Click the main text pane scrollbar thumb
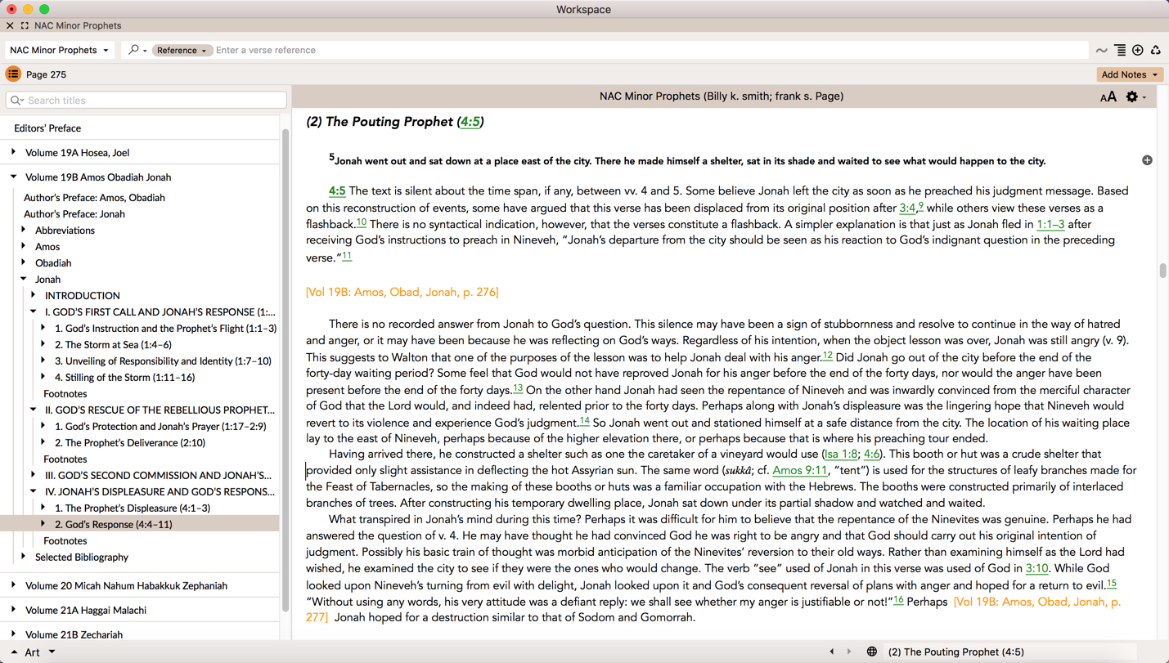 coord(1162,271)
